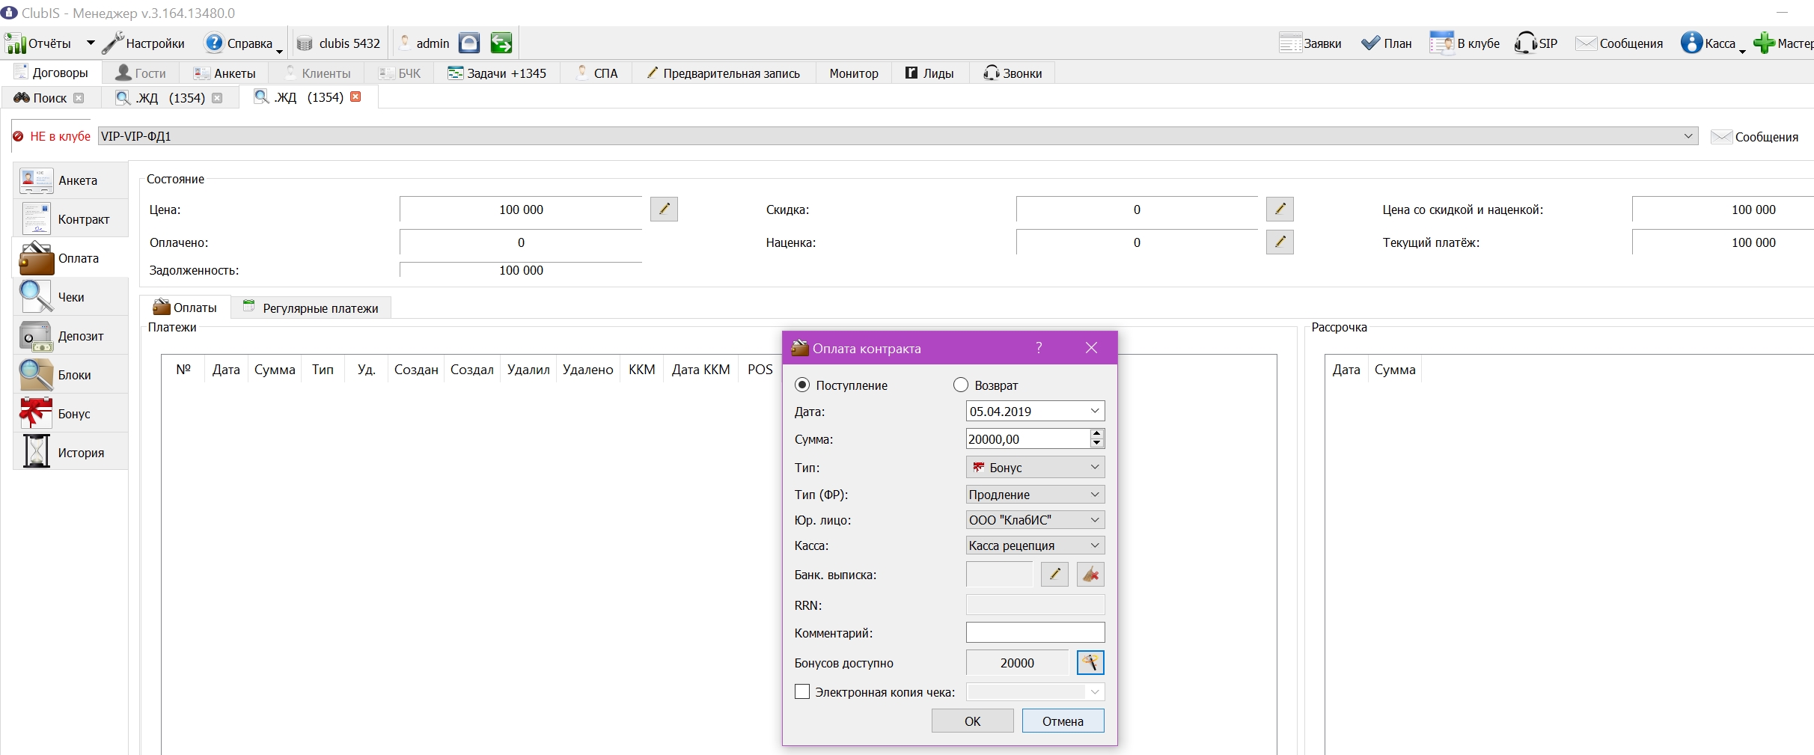Click Сообщения button beside the contract dropdown
Screen dimensions: 1814x755
click(x=1755, y=137)
